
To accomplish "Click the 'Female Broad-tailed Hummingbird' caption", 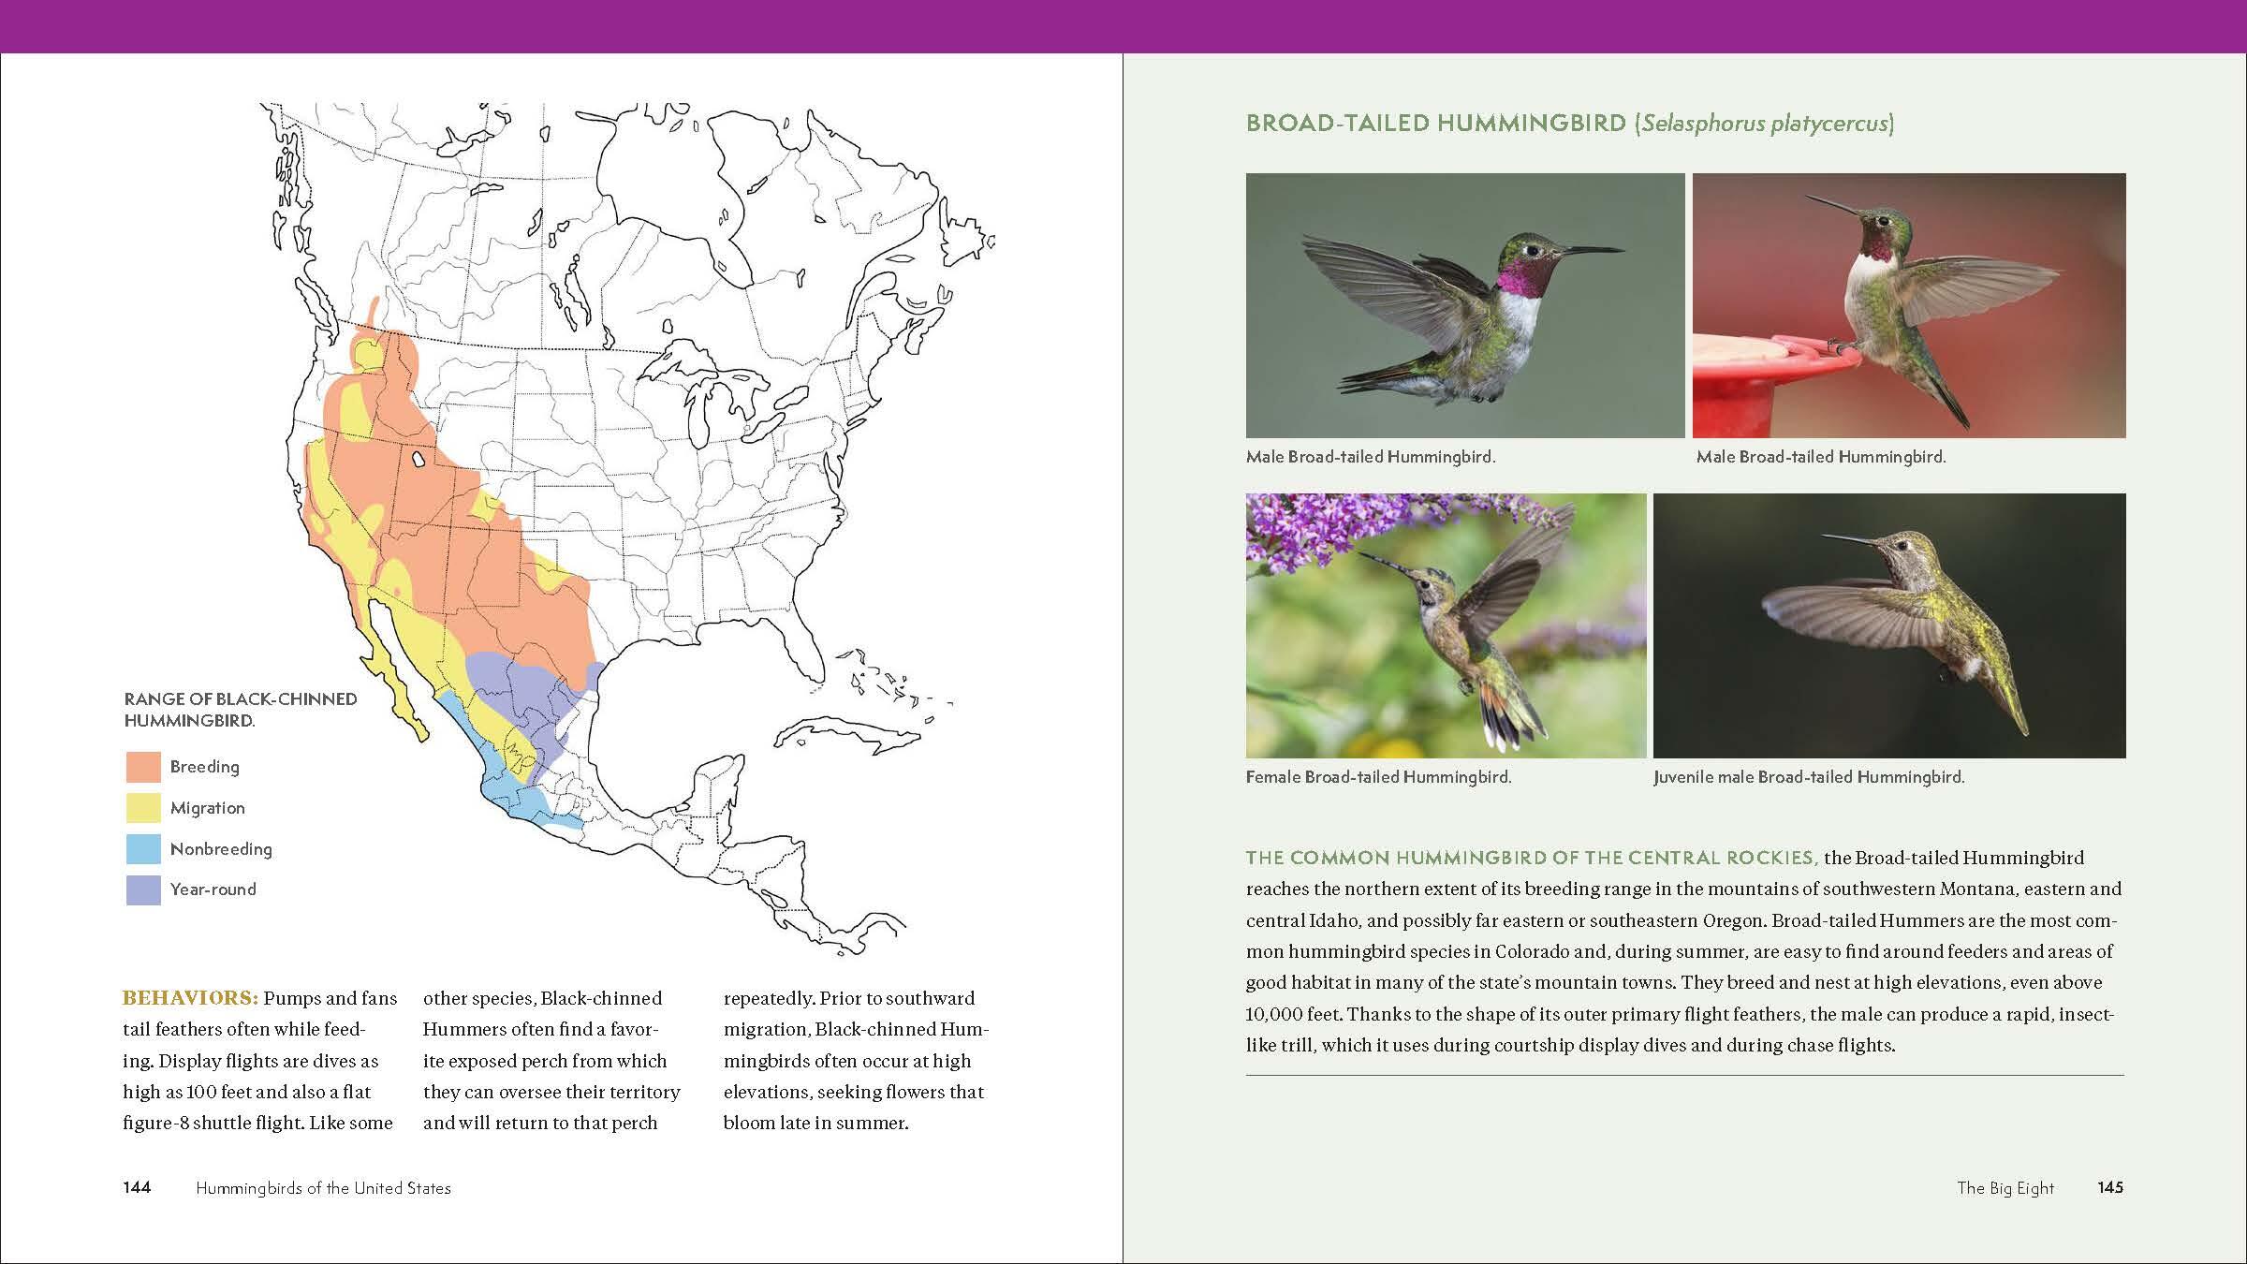I will 1378,777.
